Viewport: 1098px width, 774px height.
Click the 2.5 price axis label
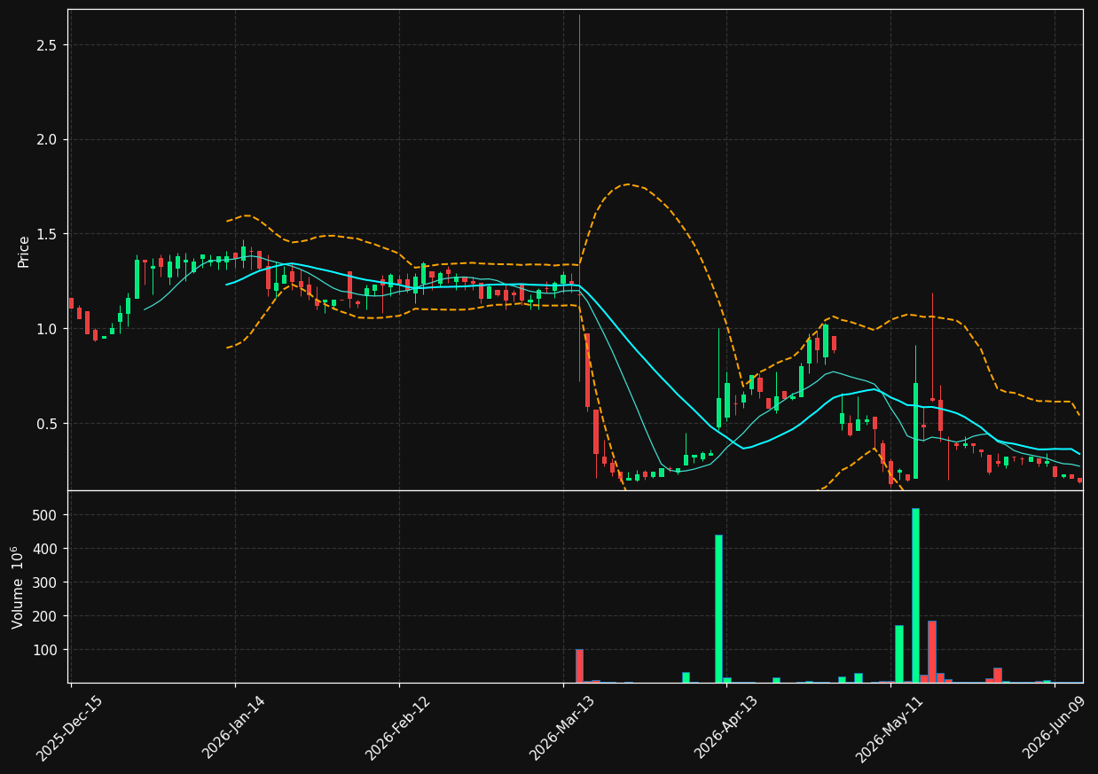tap(47, 45)
